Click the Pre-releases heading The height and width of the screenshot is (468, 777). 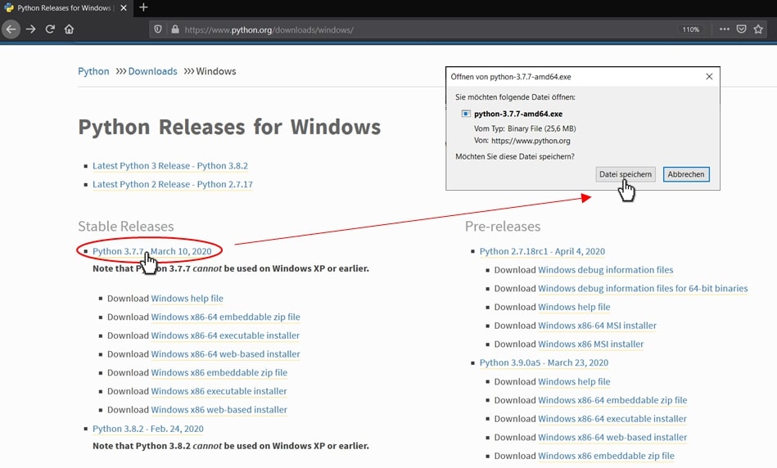pyautogui.click(x=503, y=227)
